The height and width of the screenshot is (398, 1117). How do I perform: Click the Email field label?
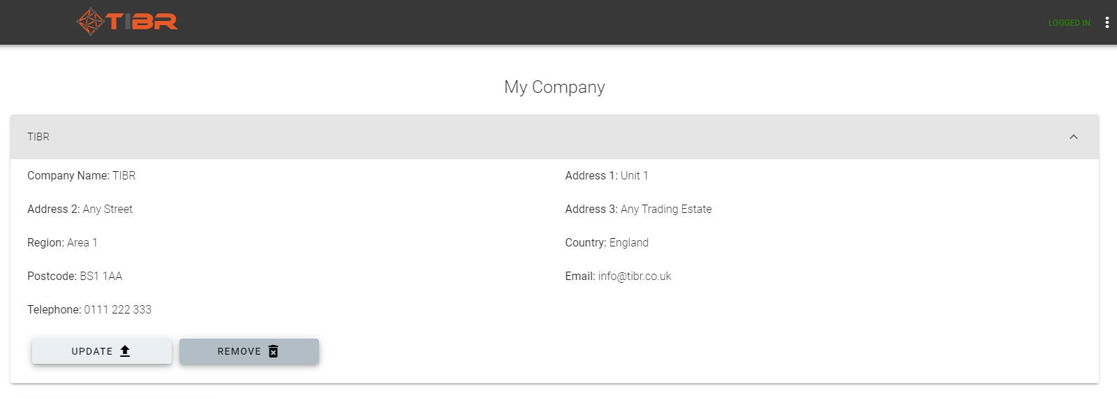click(579, 277)
